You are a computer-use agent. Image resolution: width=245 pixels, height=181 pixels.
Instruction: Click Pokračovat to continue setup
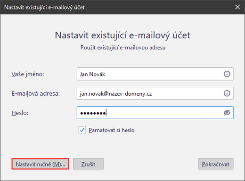(216, 164)
